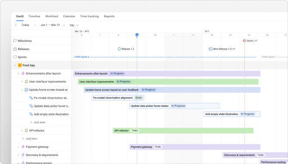Click the FOOD Sprint 7 label

click(269, 57)
